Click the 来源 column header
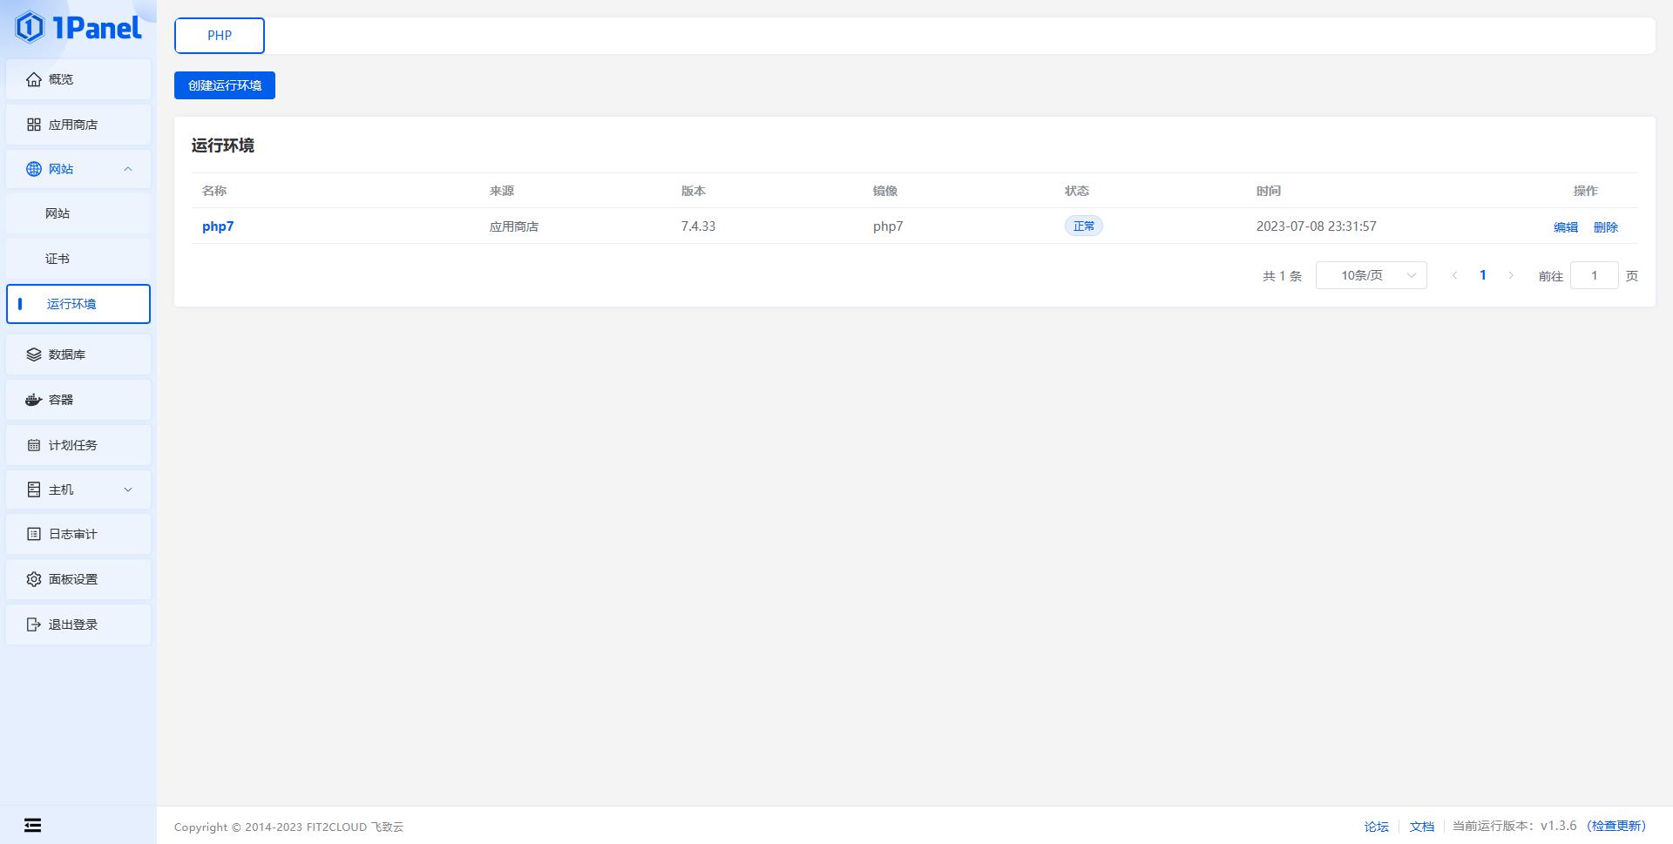Screen dimensions: 1673x844 point(502,191)
